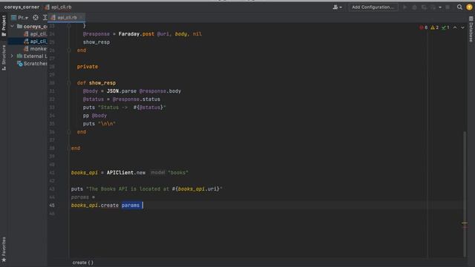Click the Debug bug icon
The width and height of the screenshot is (475, 267).
[414, 7]
